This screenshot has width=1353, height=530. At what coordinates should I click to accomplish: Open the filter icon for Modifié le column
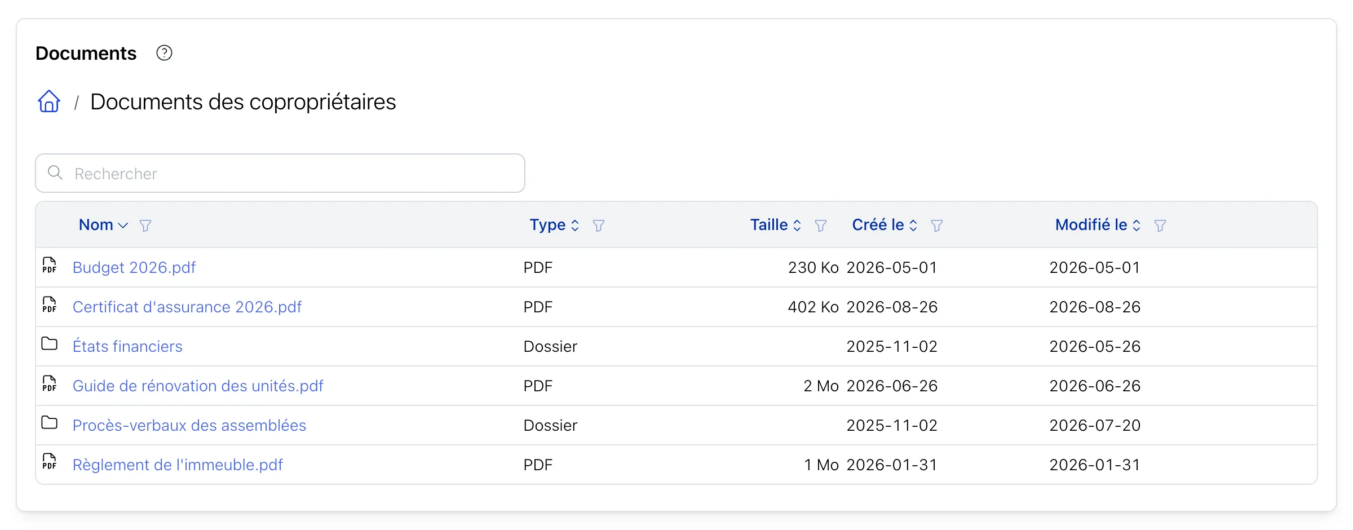point(1160,226)
